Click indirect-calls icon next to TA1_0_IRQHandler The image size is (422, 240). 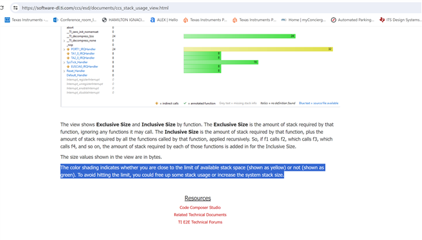click(x=68, y=53)
